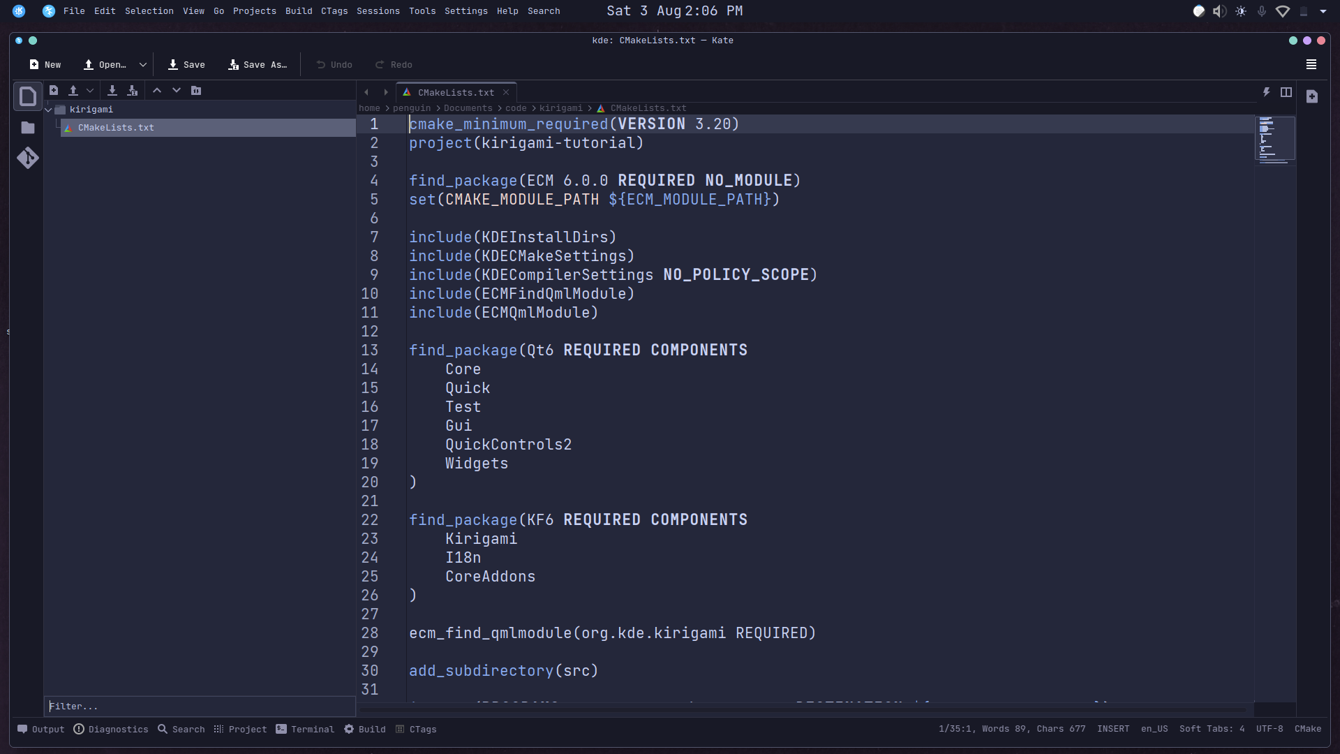Click the quick open lightning bolt icon

(1266, 92)
